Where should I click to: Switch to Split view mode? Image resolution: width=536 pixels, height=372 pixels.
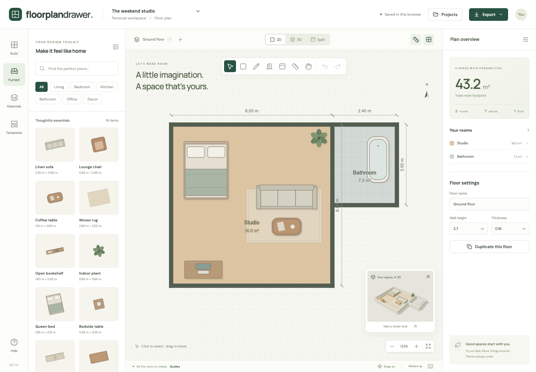coord(318,39)
